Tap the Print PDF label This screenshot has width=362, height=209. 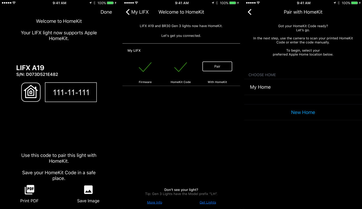click(x=29, y=201)
